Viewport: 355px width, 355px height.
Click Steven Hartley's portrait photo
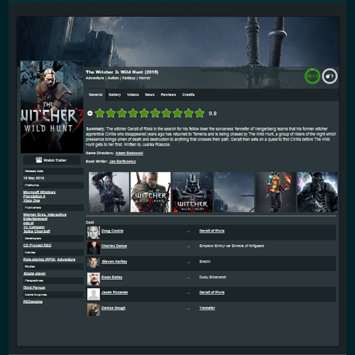[x=94, y=263]
